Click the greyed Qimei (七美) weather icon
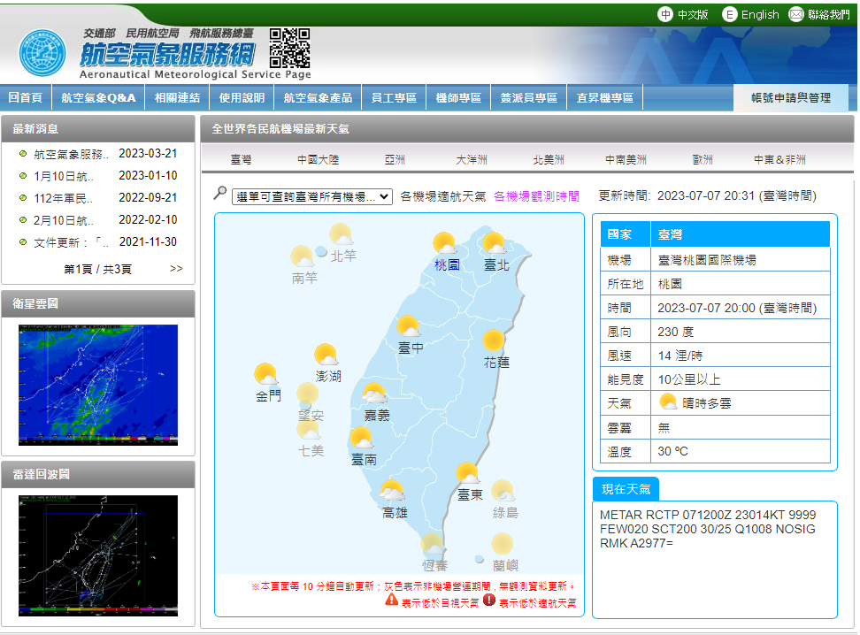The height and width of the screenshot is (635, 860). click(x=309, y=430)
